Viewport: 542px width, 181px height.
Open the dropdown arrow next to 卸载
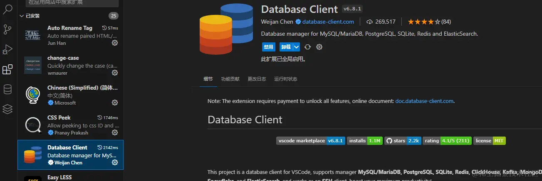pos(296,47)
